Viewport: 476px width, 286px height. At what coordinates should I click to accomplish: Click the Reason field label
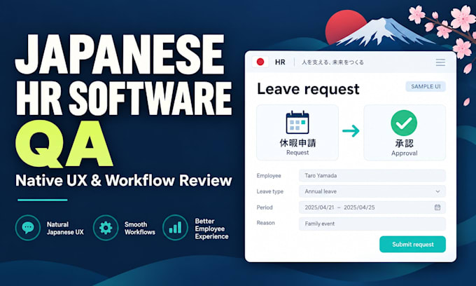click(x=265, y=223)
